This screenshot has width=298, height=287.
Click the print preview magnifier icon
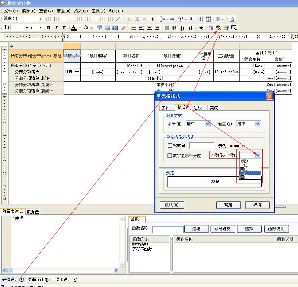tap(232, 19)
